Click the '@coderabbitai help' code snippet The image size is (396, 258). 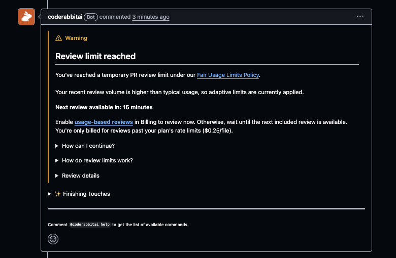90,224
